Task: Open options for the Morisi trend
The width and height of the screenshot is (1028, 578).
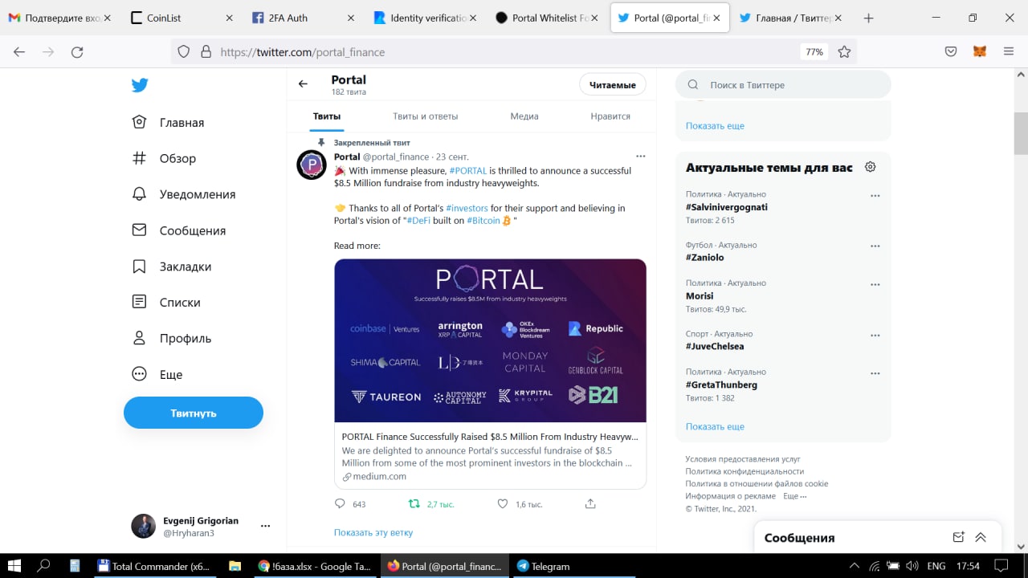Action: pyautogui.click(x=875, y=284)
